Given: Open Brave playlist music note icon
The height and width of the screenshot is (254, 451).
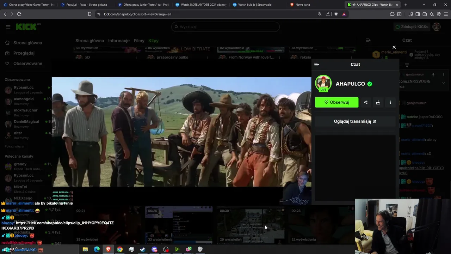Looking at the screenshot, I should 410,14.
